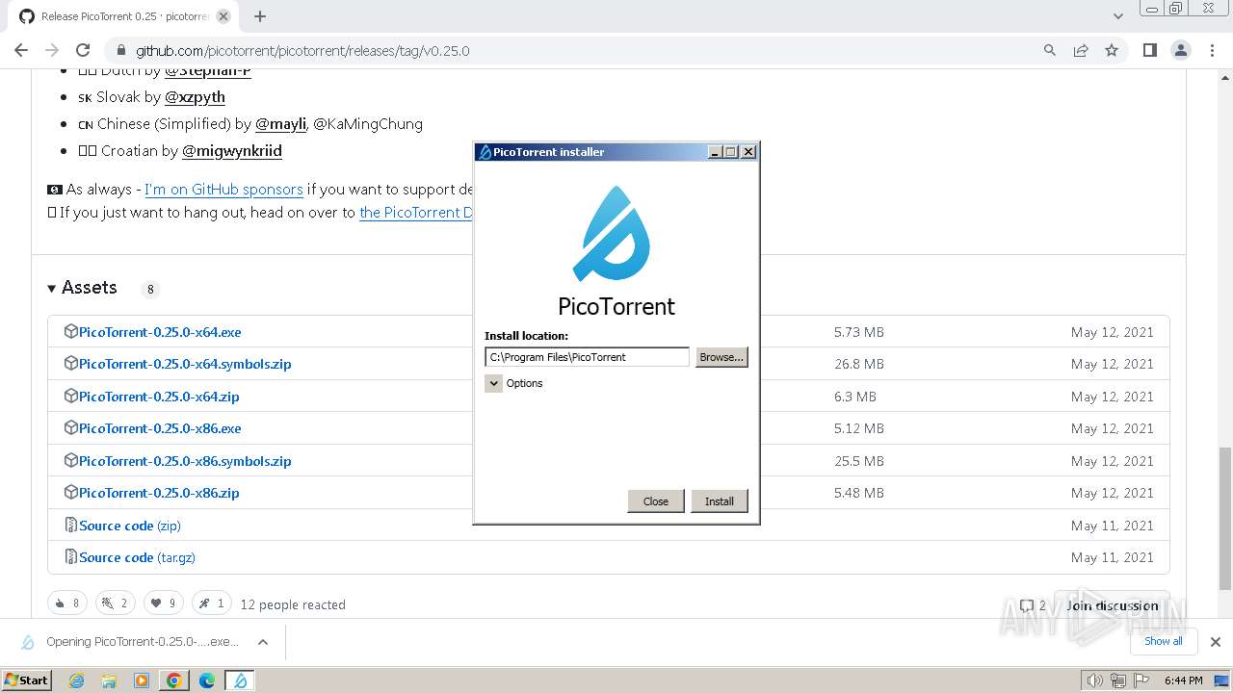
Task: Download PicoTorrent-0.25.0-x64.zip
Action: point(159,397)
